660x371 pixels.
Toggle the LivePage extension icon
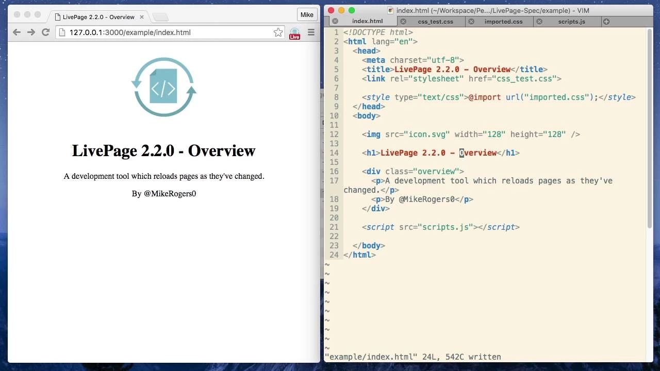pos(294,33)
